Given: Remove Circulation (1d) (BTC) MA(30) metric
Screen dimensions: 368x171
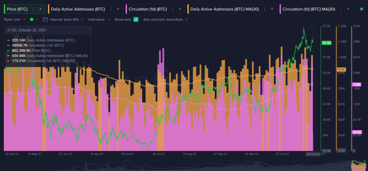Looking at the screenshot, I should [x=348, y=9].
